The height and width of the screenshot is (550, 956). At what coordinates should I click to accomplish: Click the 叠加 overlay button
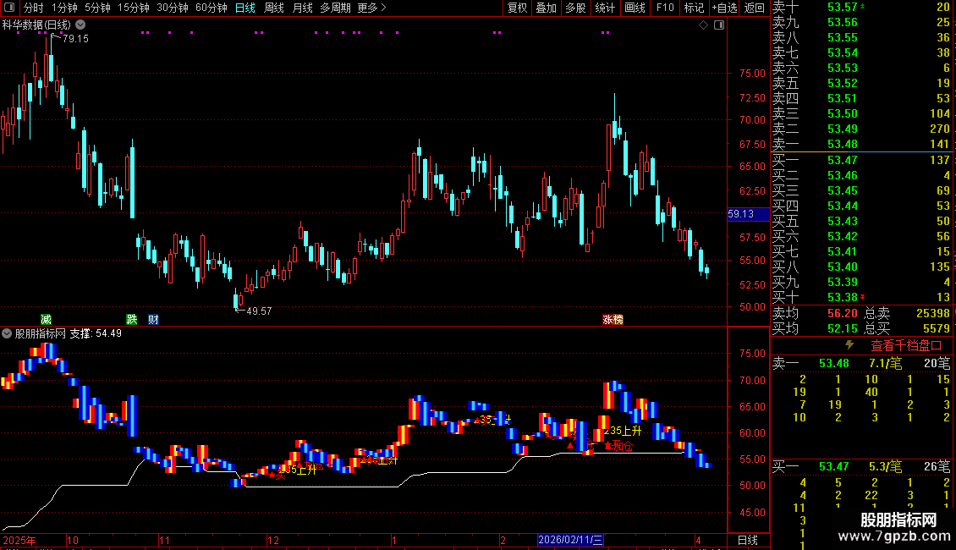(546, 8)
